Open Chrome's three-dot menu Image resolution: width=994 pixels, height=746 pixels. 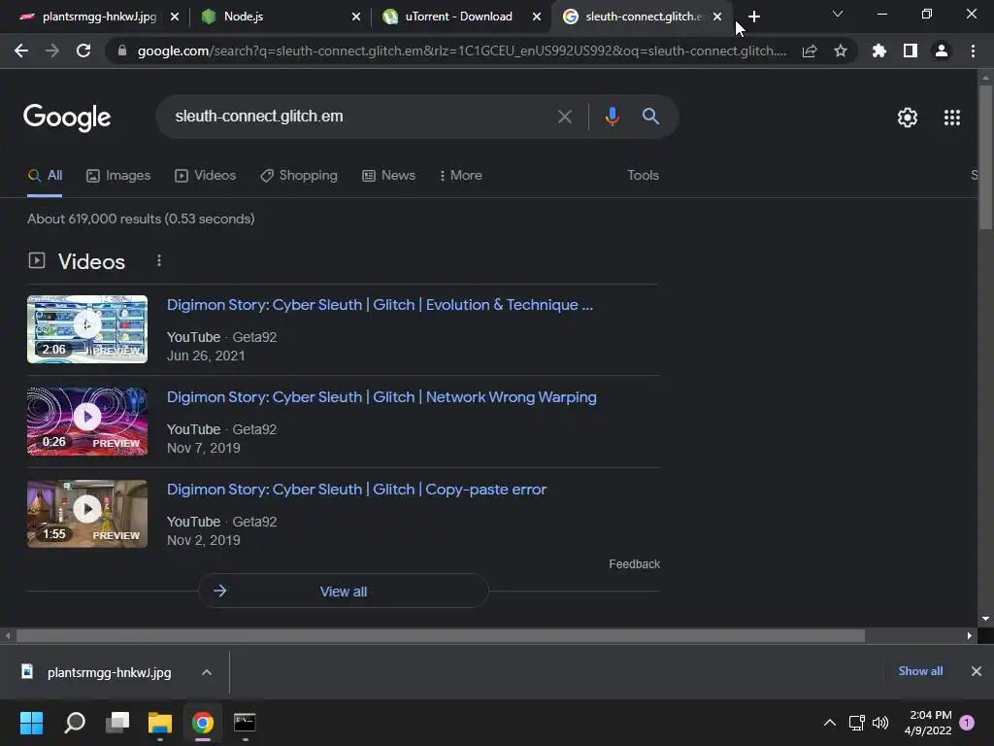(973, 51)
